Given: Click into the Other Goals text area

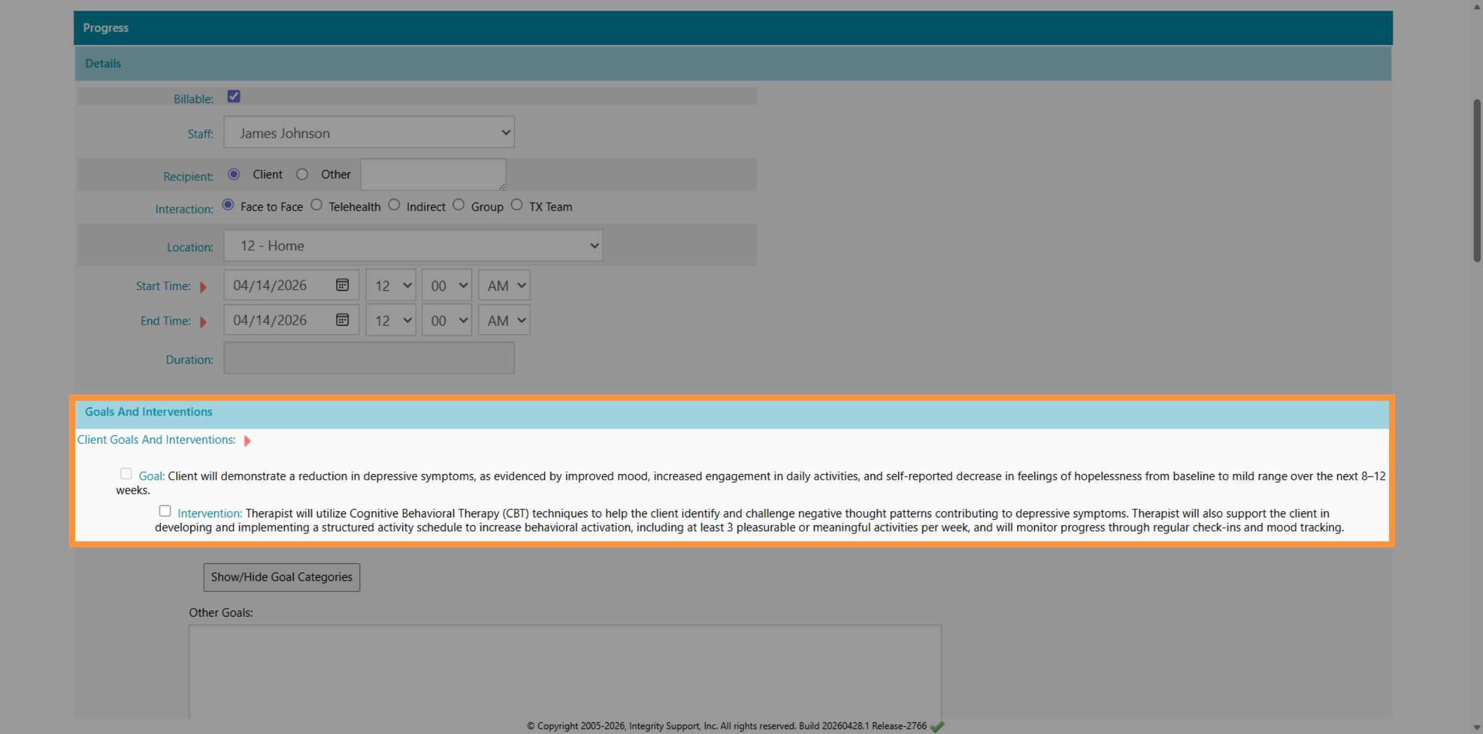Looking at the screenshot, I should click(x=565, y=672).
